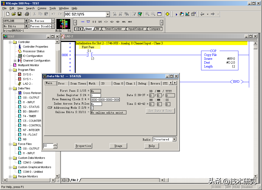Click the Index Register S:24 field
This screenshot has width=262, height=190.
point(96,95)
